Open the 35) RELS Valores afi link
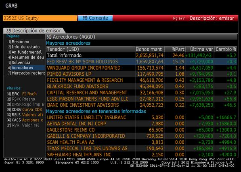 click(x=25, y=115)
